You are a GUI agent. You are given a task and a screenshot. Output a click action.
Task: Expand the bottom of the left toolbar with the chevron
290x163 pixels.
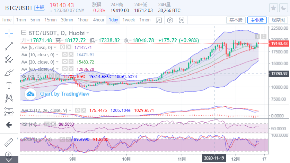coord(9,159)
